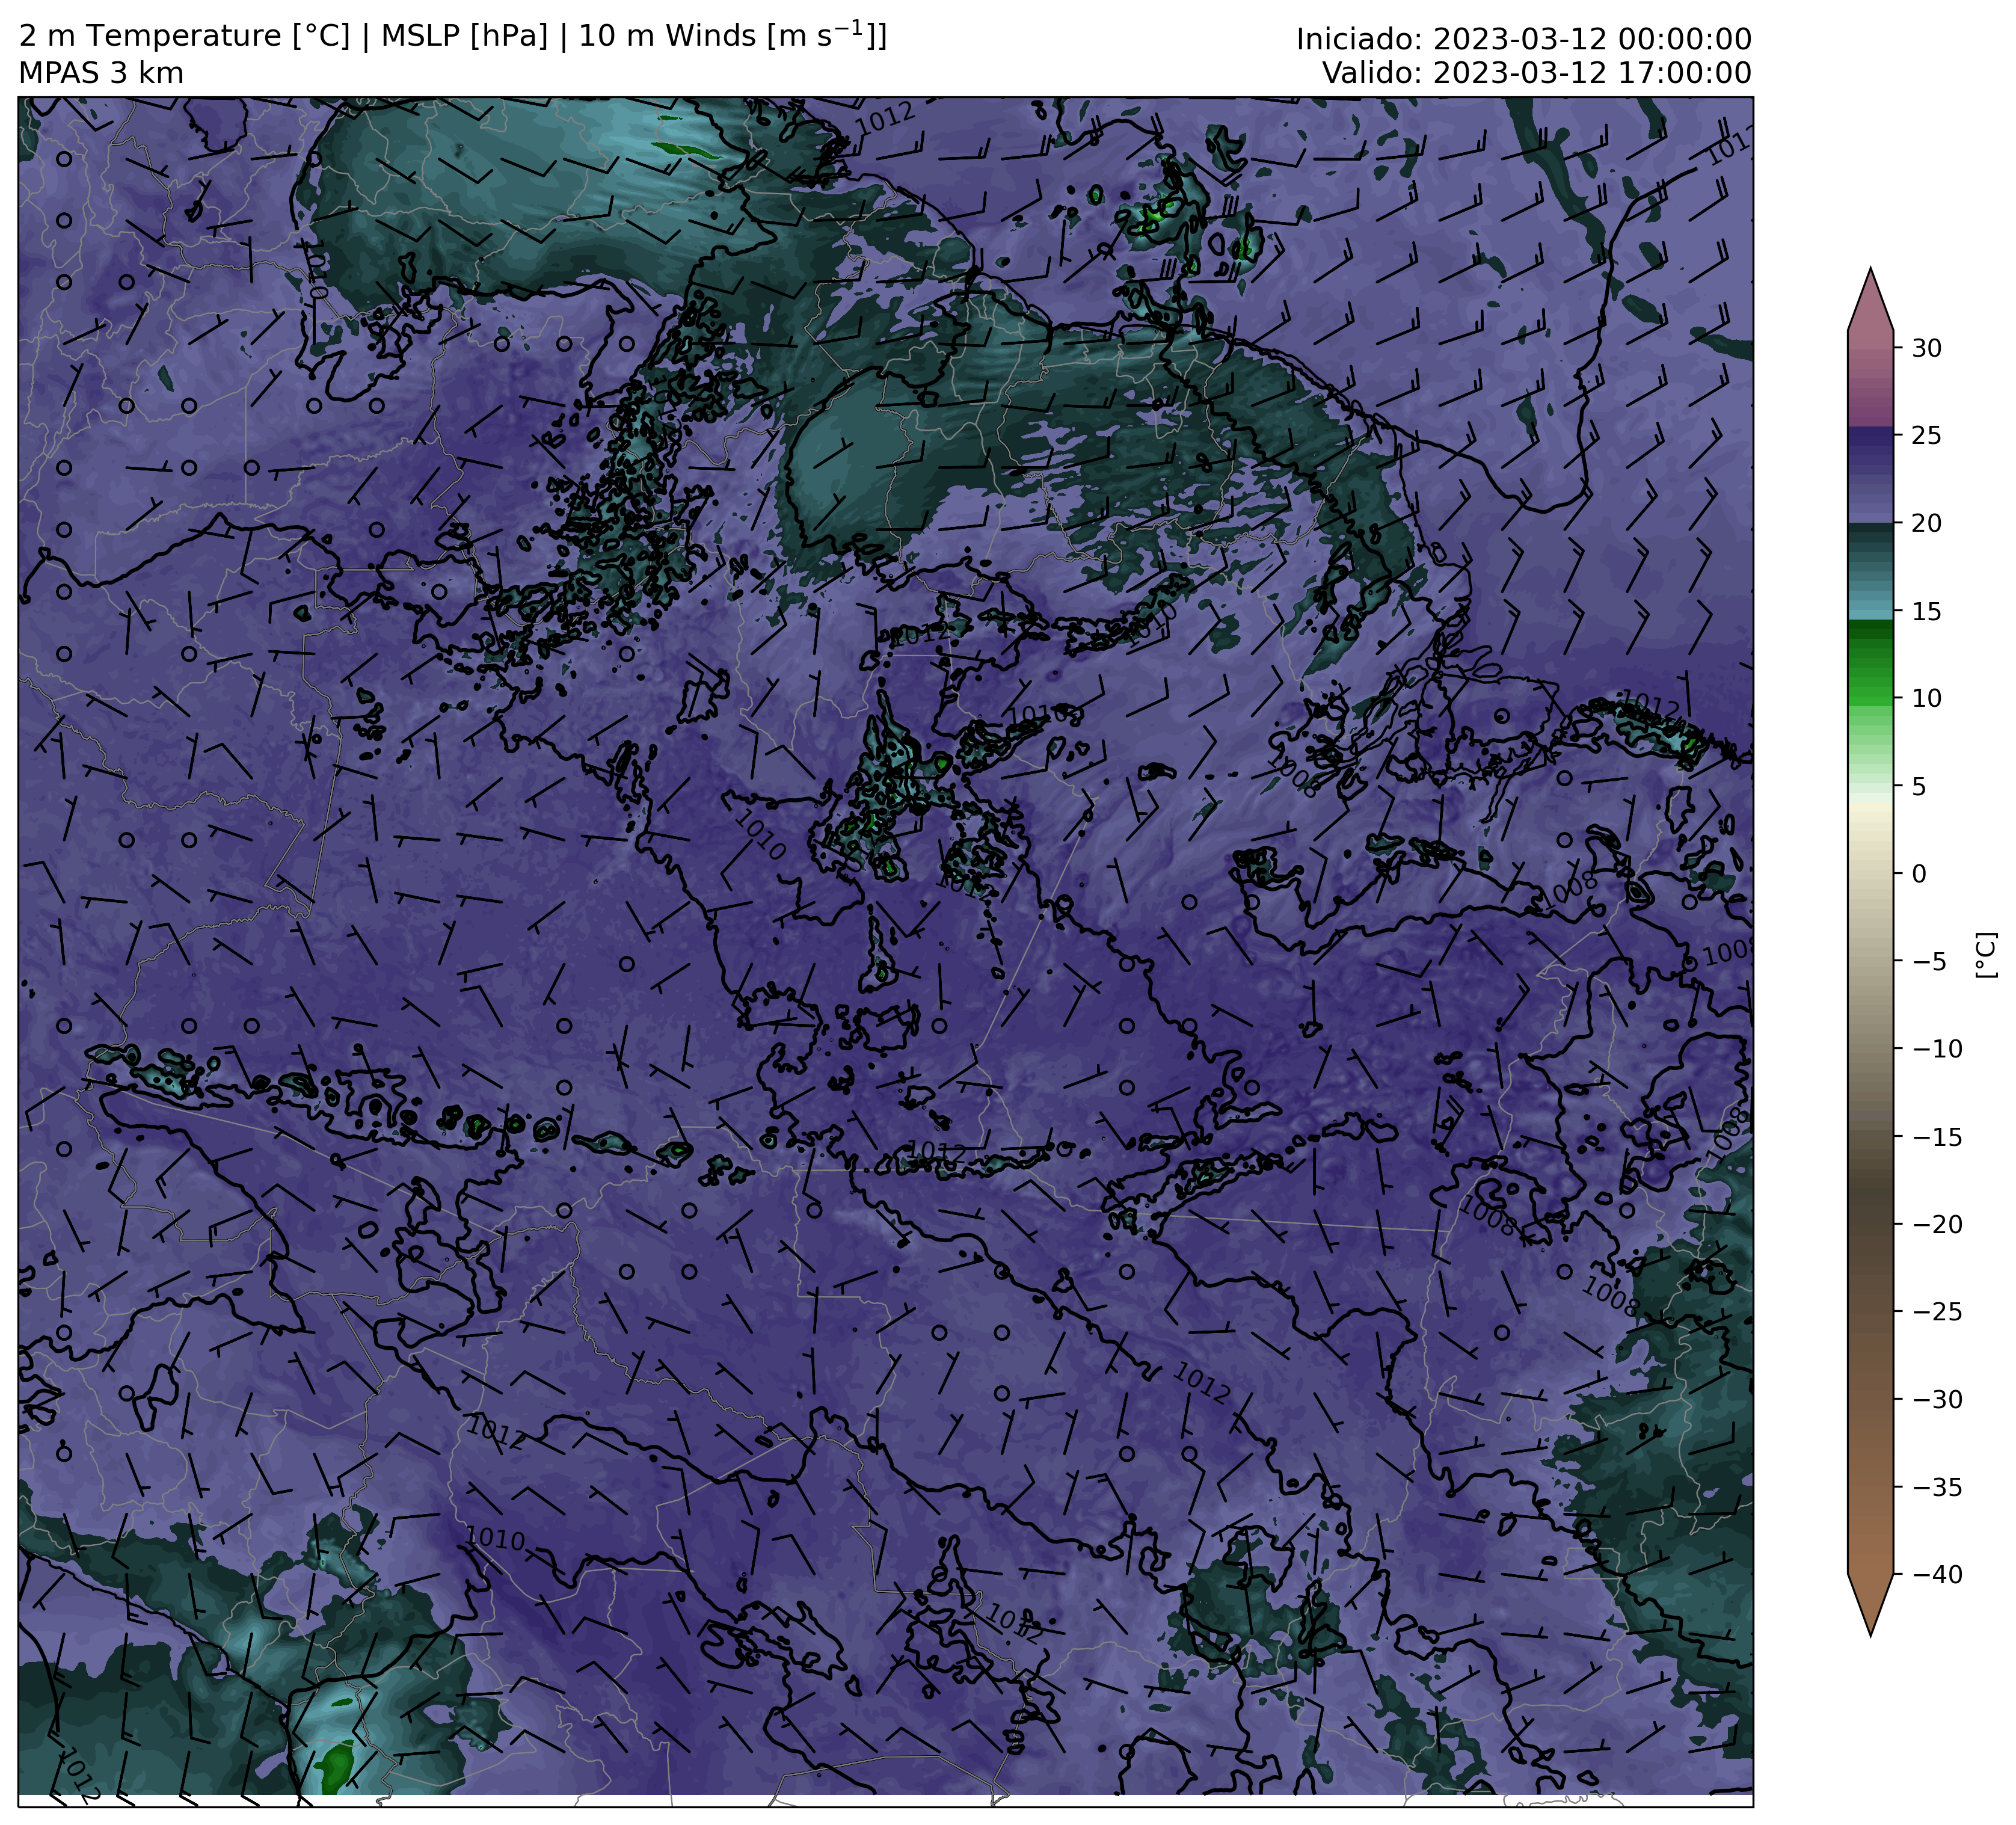The height and width of the screenshot is (1825, 2016).
Task: Click the colorbar tick label 20
Action: pyautogui.click(x=1927, y=523)
